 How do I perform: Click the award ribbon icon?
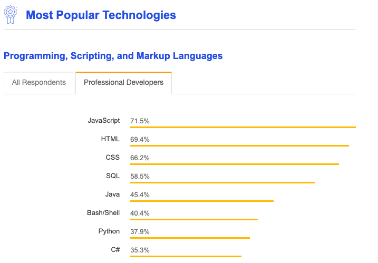[10, 15]
